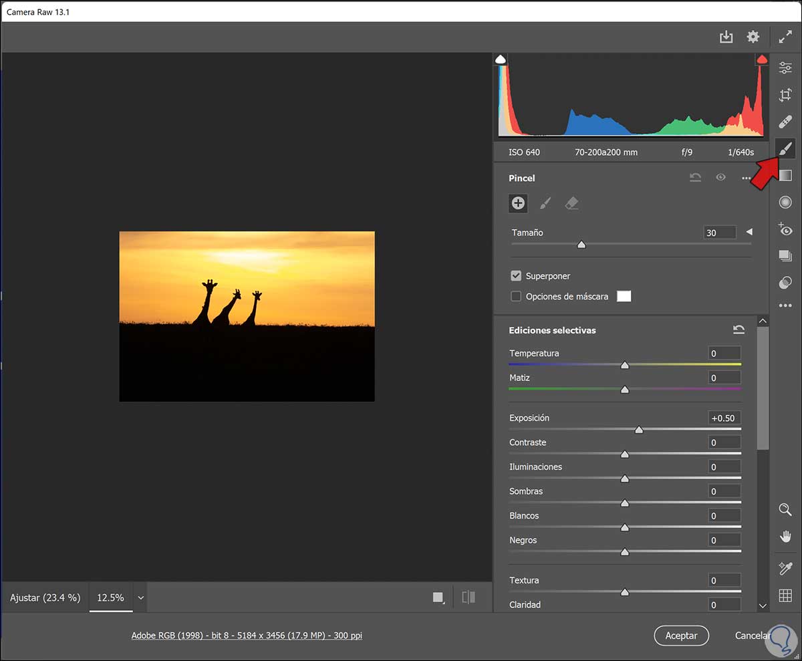Click Ajustar (23.4 %) fit view

pos(45,598)
